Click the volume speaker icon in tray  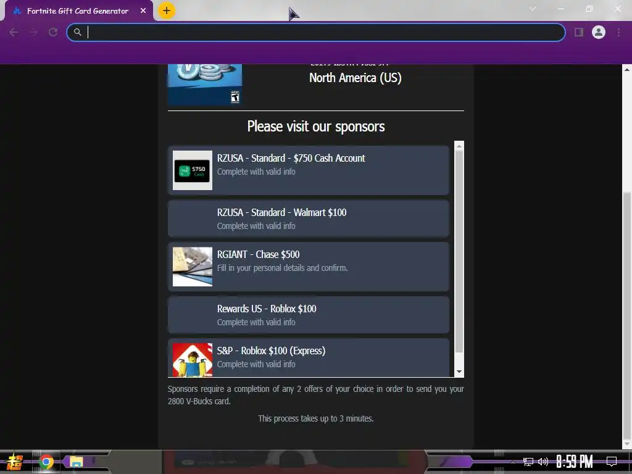click(543, 462)
